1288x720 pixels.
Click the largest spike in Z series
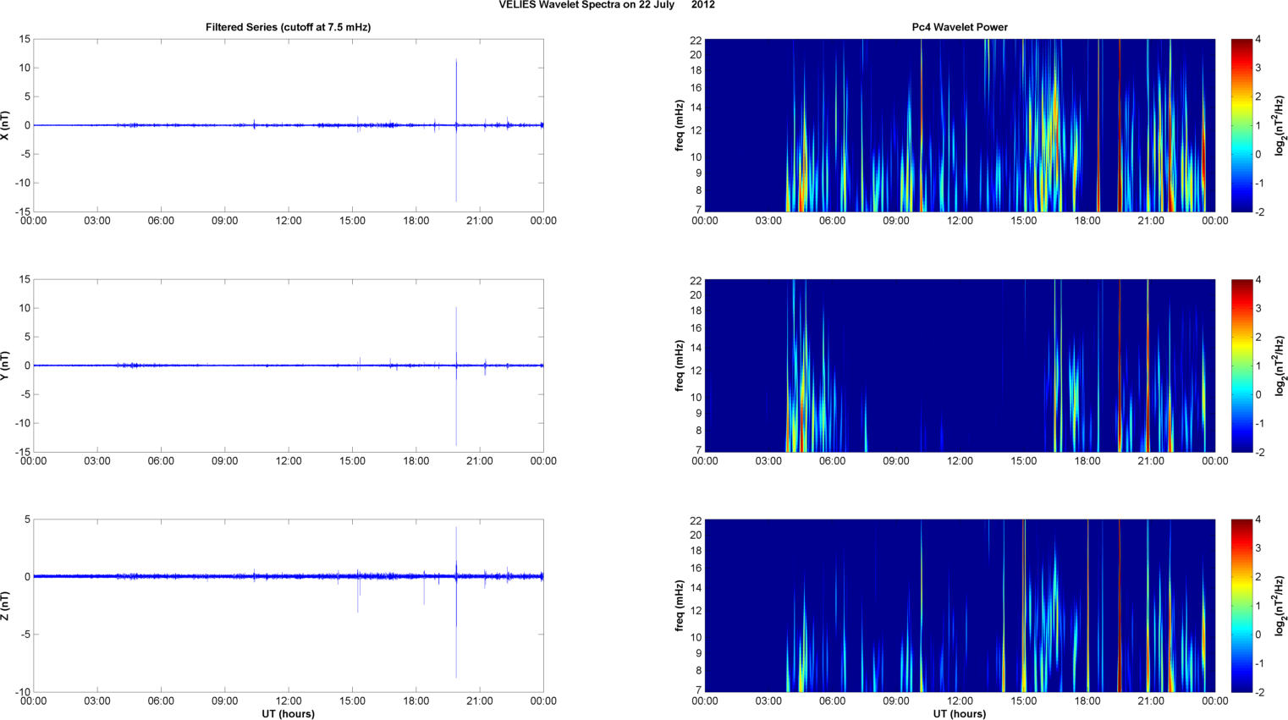pos(456,651)
